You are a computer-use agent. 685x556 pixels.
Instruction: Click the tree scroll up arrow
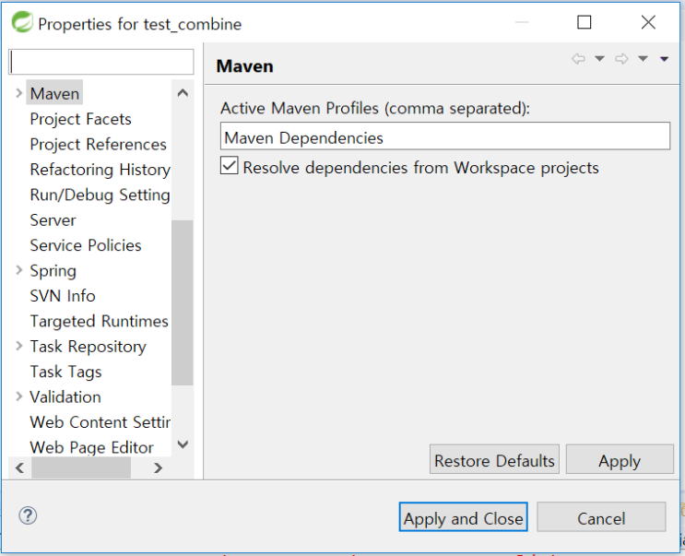click(183, 92)
